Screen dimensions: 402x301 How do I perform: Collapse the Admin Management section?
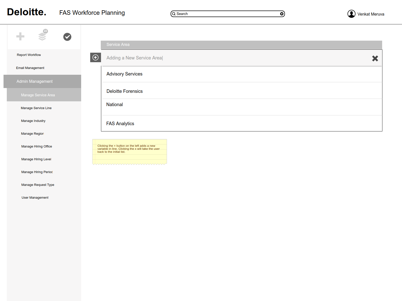[42, 81]
